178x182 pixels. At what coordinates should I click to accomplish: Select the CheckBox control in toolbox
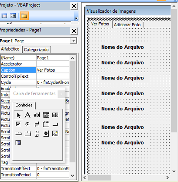[x=18, y=124]
